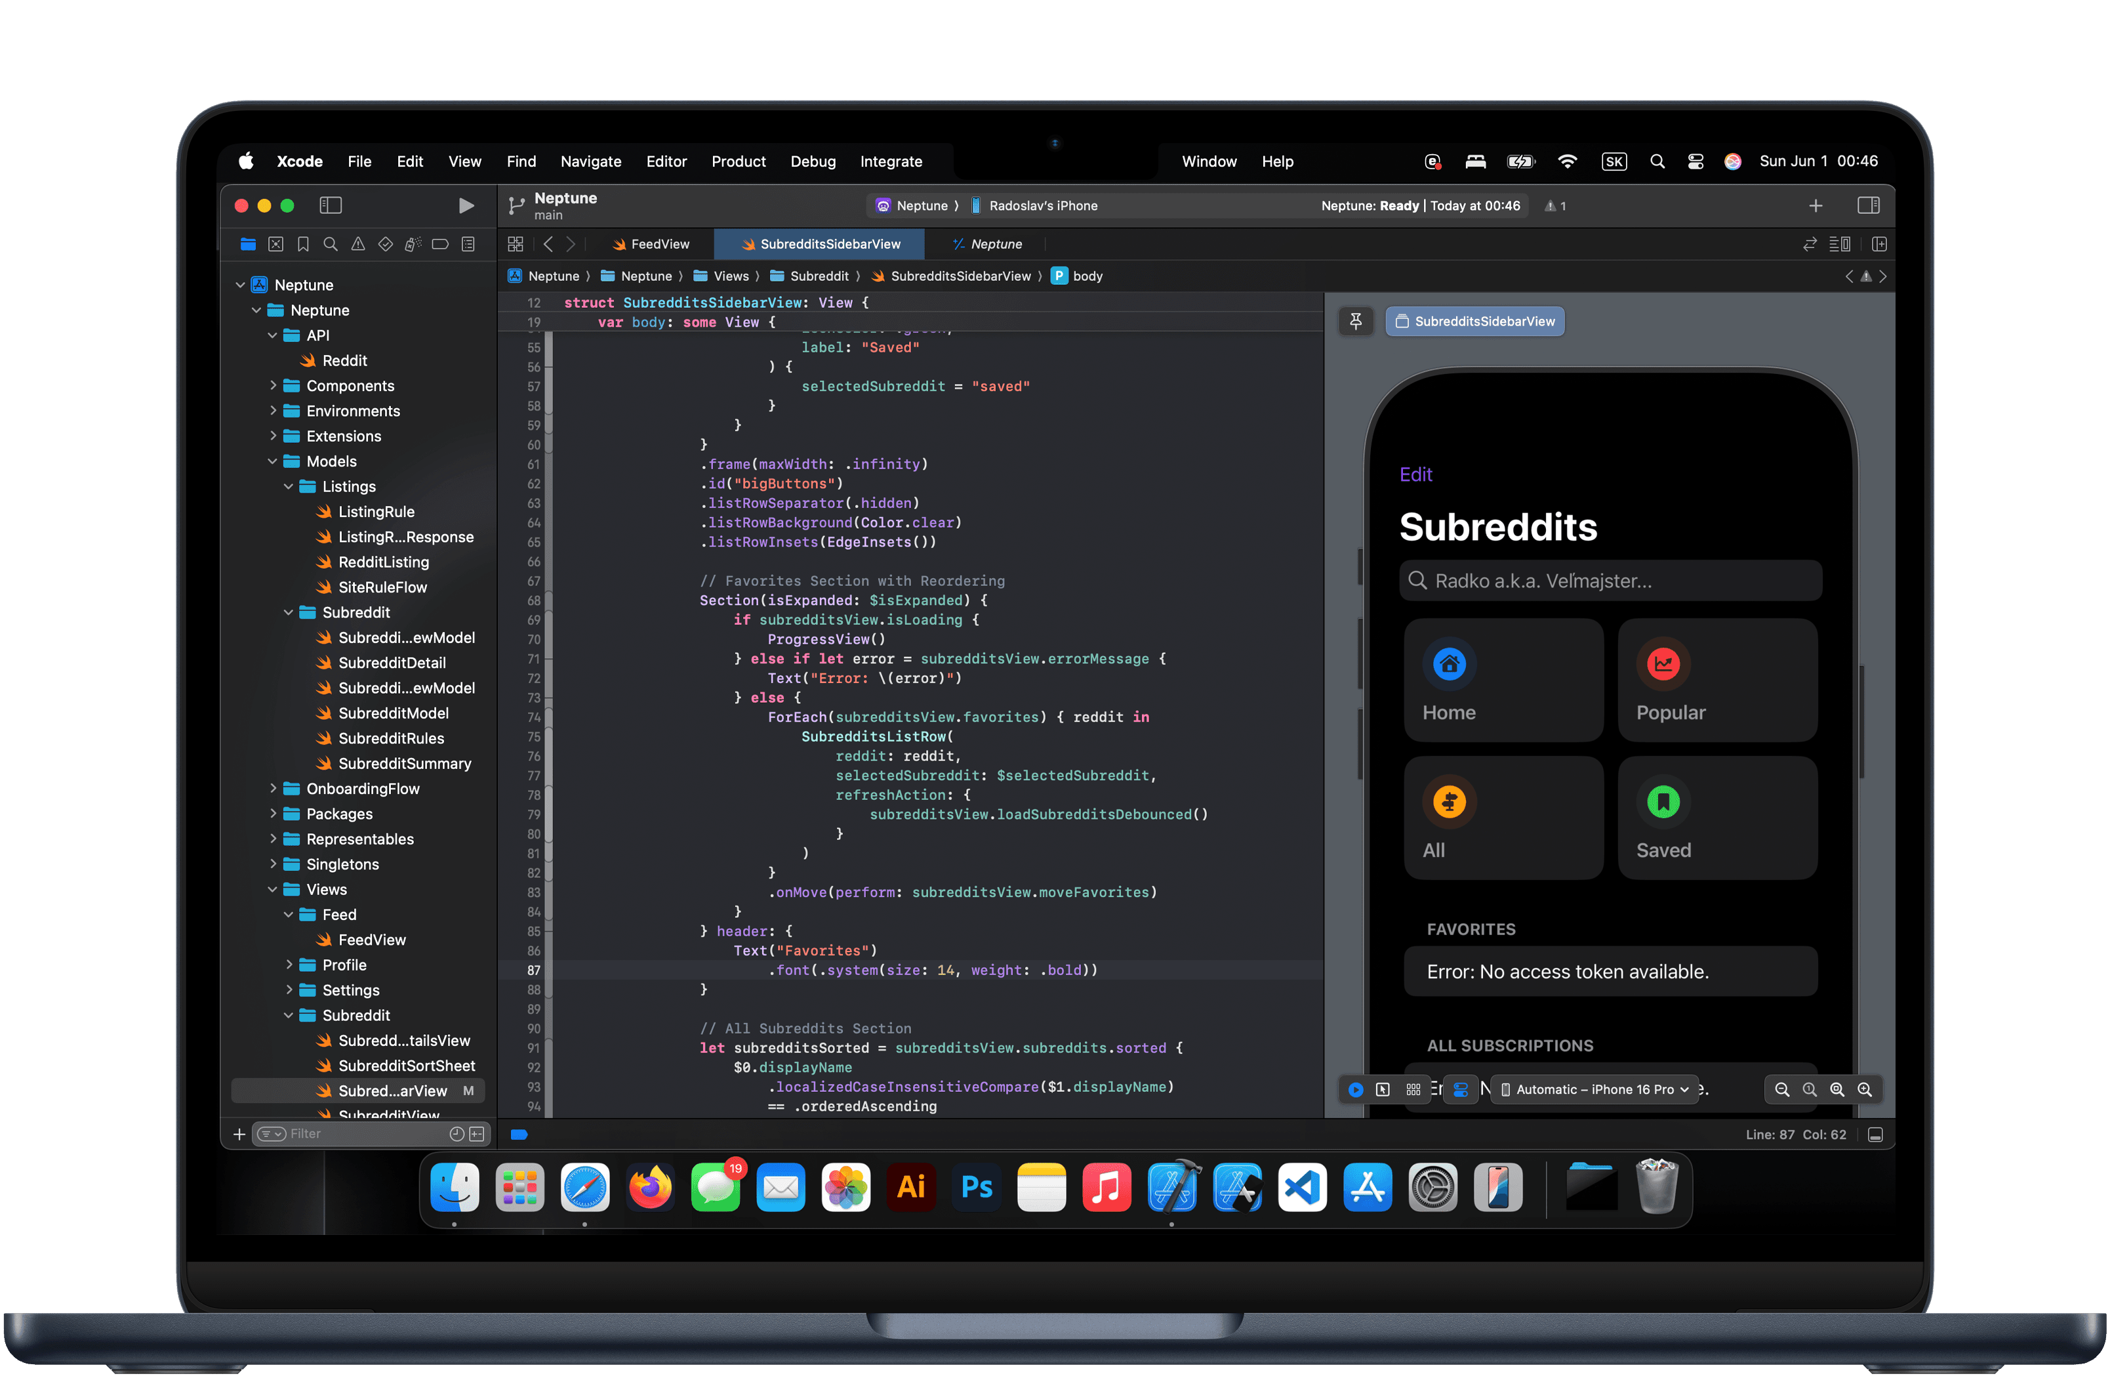2112x1378 pixels.
Task: Switch canvas to Selectable preview mode
Action: point(1383,1089)
